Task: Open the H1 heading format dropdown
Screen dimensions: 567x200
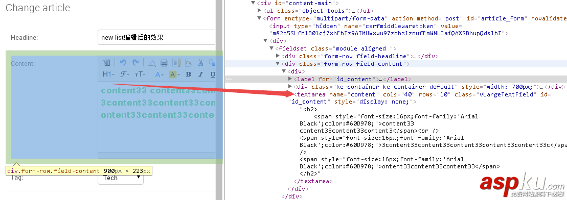Action: (108, 74)
